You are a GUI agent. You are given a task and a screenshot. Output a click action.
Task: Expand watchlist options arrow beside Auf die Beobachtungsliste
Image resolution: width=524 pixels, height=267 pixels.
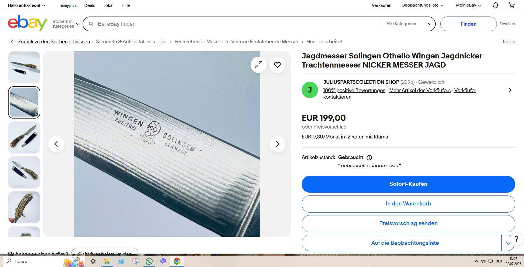pos(508,243)
